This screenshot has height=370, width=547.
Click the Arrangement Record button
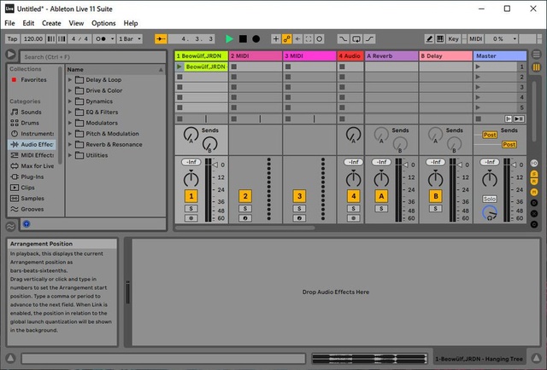pos(256,39)
